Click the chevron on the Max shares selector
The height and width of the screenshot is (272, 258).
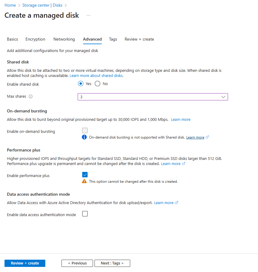click(x=223, y=96)
